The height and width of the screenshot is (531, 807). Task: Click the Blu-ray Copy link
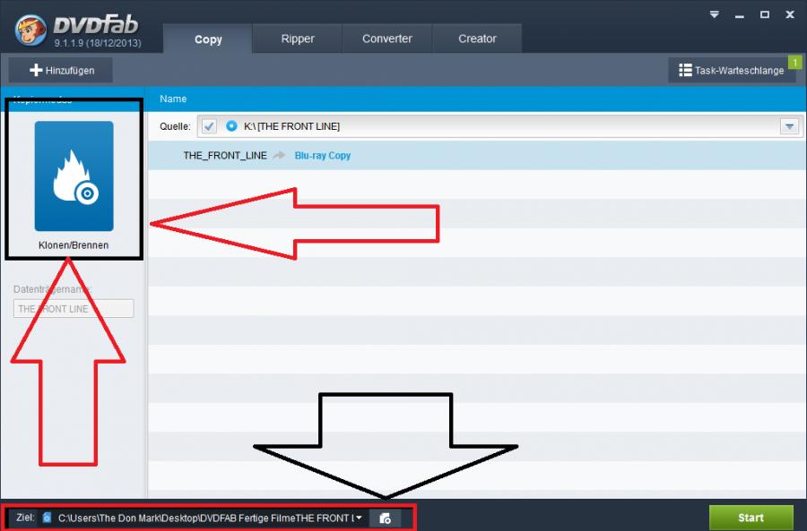pos(322,155)
